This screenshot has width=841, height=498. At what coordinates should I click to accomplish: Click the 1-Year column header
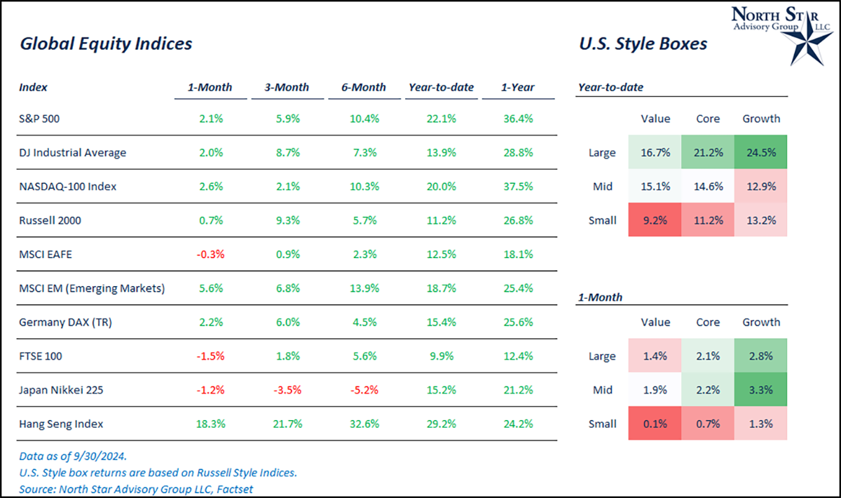(518, 88)
